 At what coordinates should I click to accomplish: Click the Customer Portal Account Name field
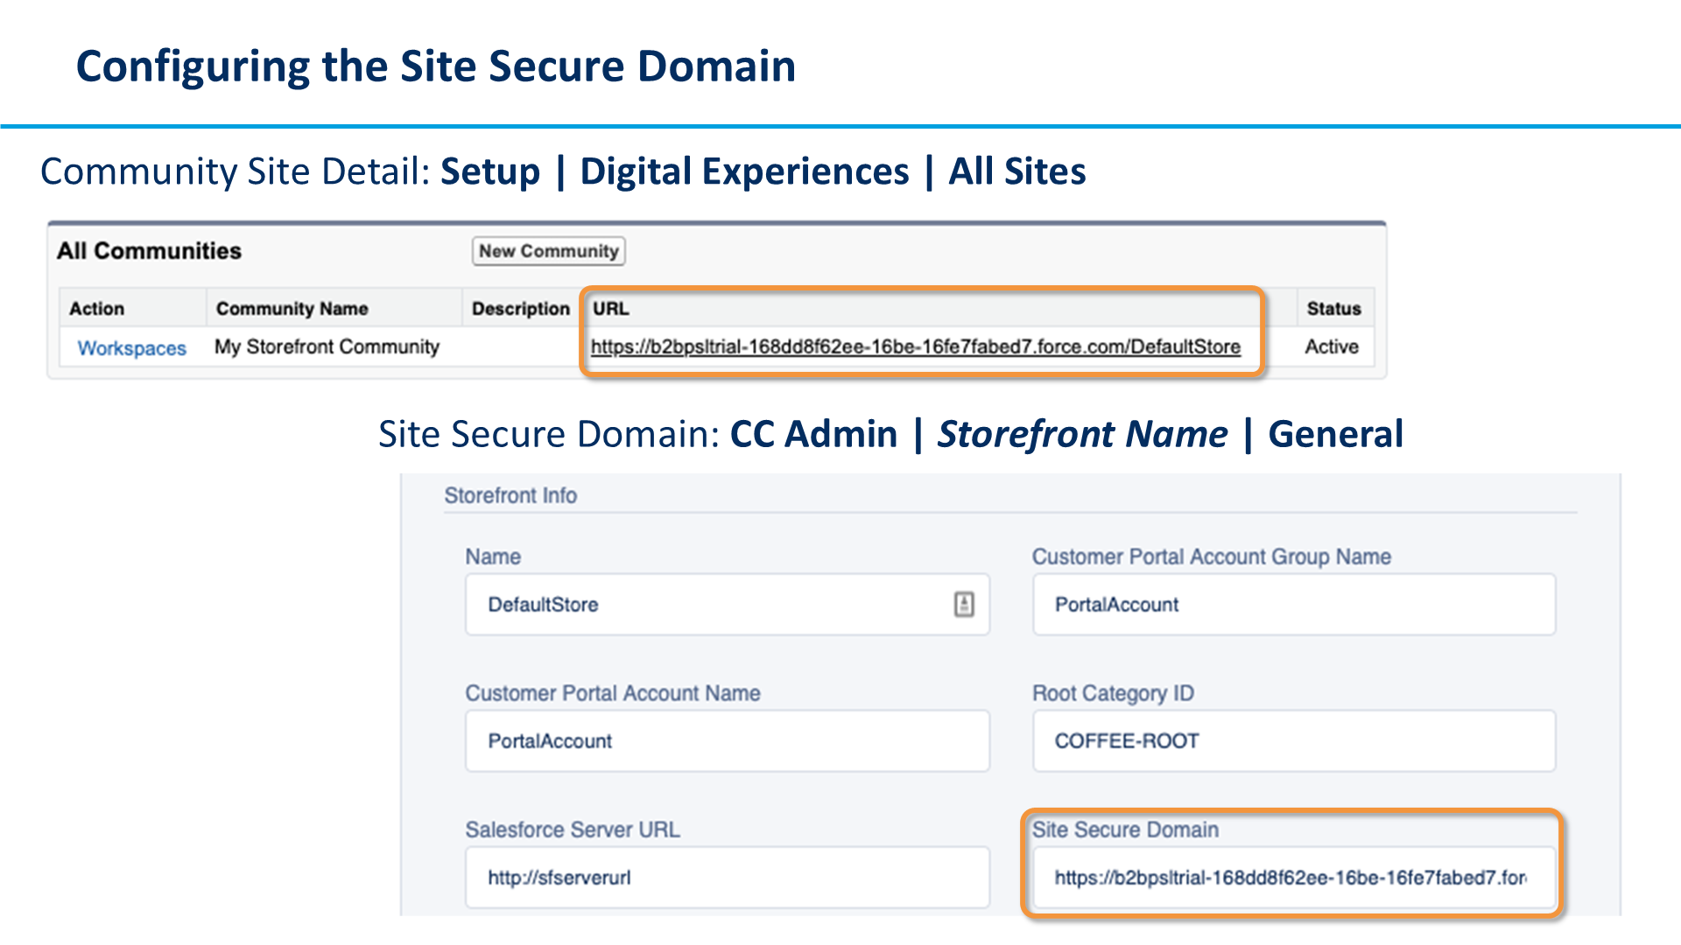tap(728, 741)
